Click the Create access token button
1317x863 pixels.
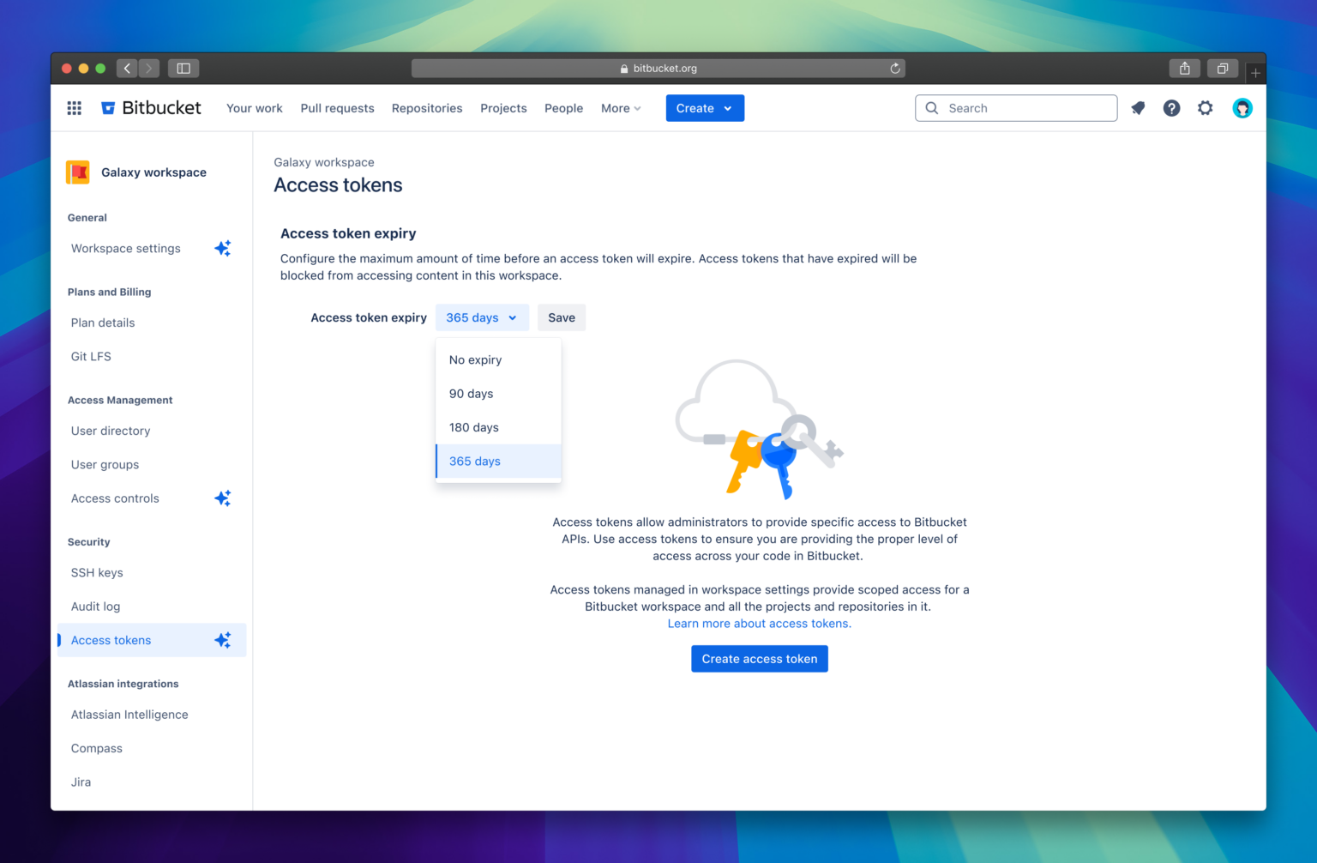pos(759,658)
